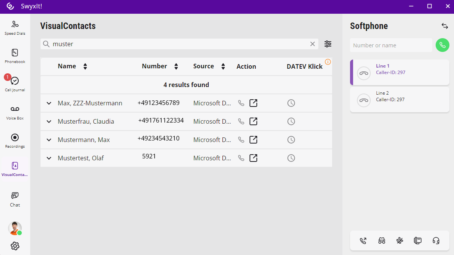Screen dimensions: 454x255
Task: Call Mustertest, Olaf via phone icon
Action: (241, 158)
